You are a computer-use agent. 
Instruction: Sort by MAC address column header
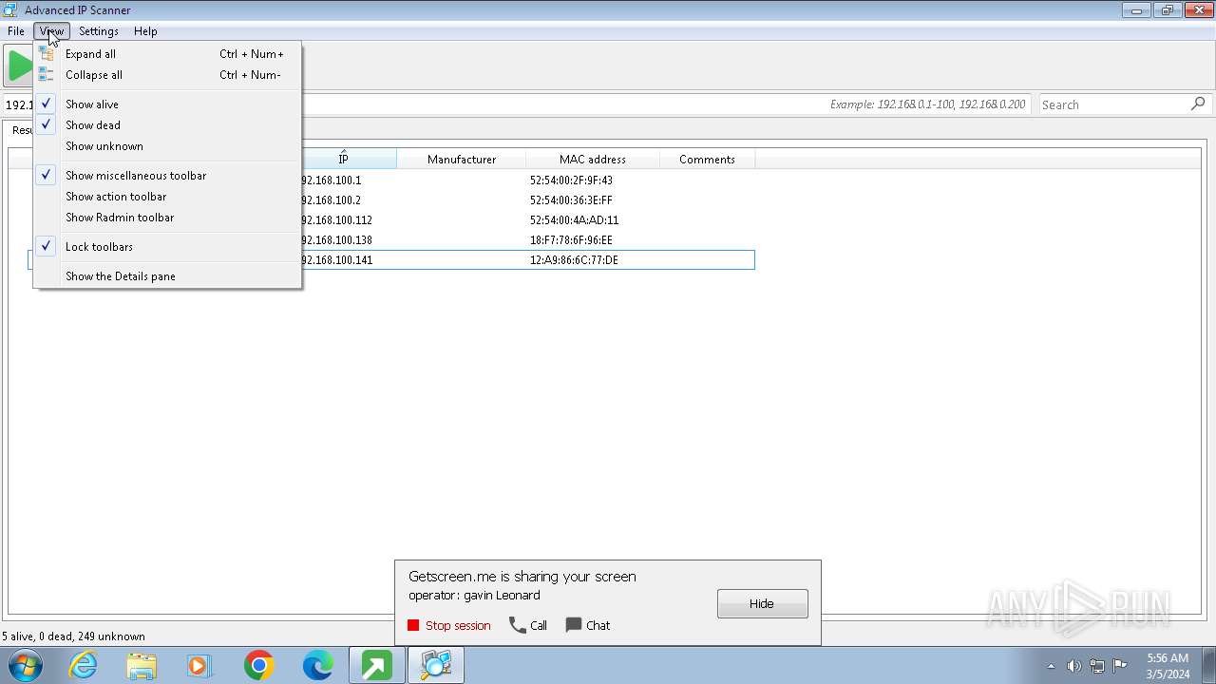pos(593,159)
